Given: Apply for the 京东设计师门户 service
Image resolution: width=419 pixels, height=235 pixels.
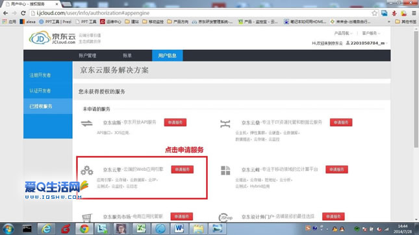Looking at the screenshot, I should [x=333, y=216].
